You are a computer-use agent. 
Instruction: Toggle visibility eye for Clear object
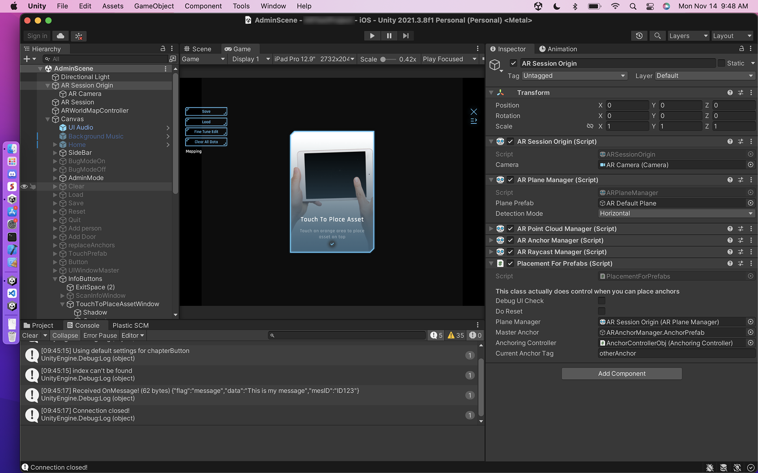coord(24,186)
